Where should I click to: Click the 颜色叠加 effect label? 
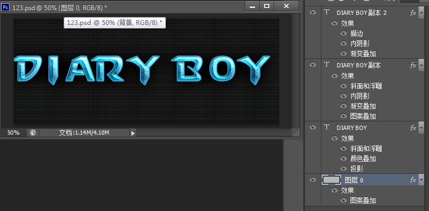(363, 159)
